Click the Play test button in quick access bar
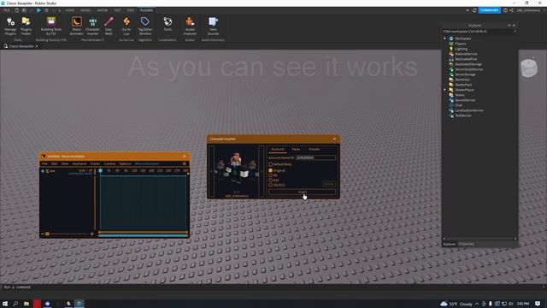 38,10
